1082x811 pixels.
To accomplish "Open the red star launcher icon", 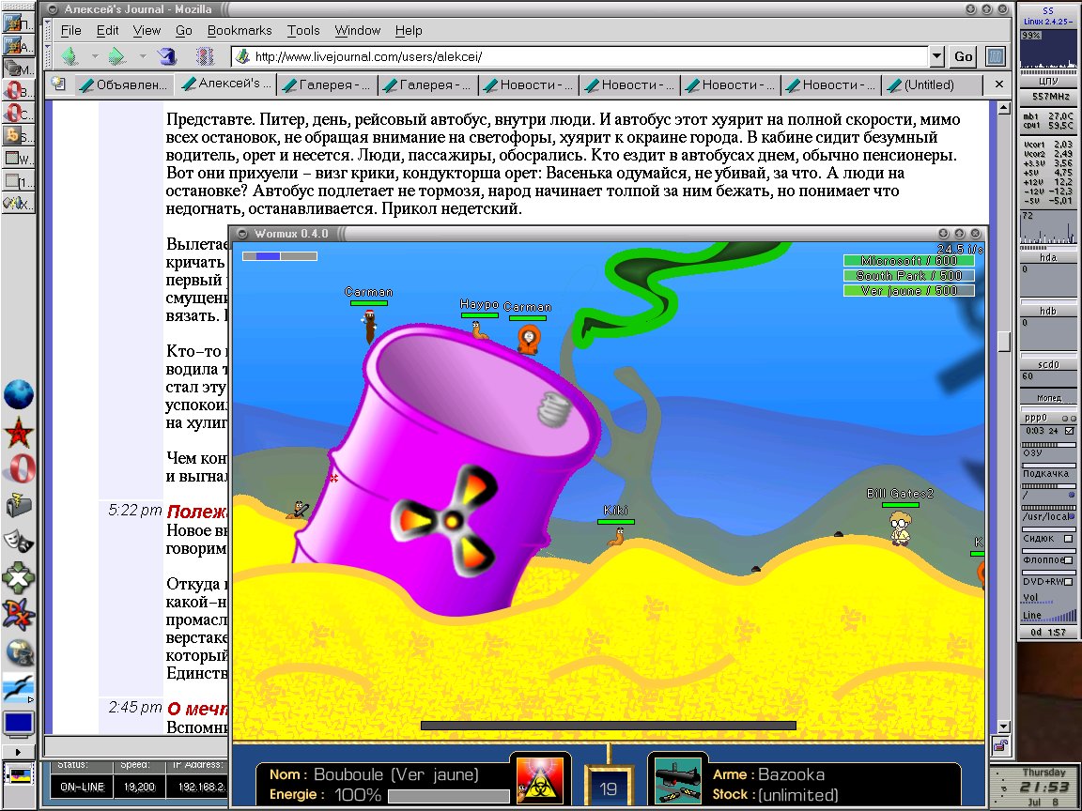I will pyautogui.click(x=19, y=433).
